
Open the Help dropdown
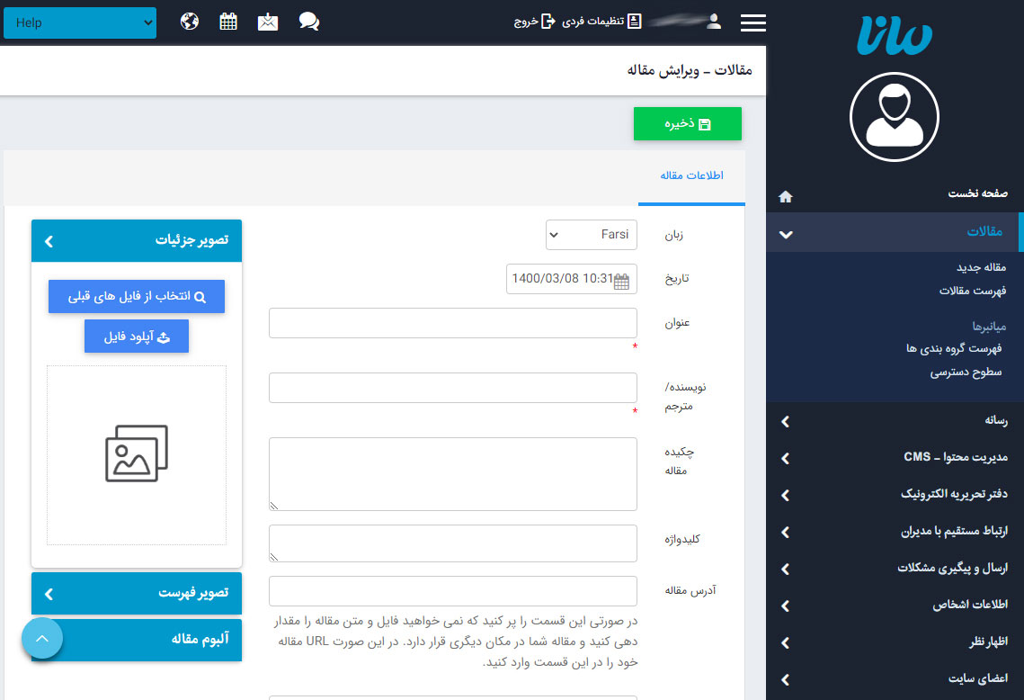(x=79, y=22)
